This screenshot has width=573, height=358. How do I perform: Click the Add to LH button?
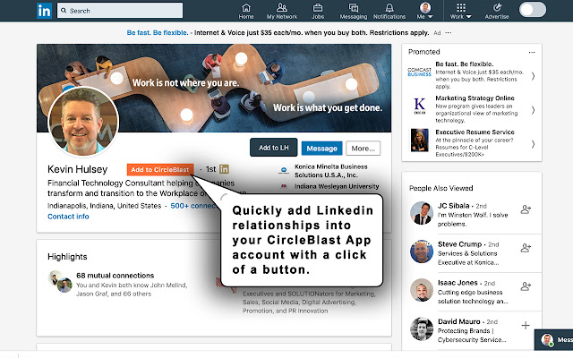[273, 148]
